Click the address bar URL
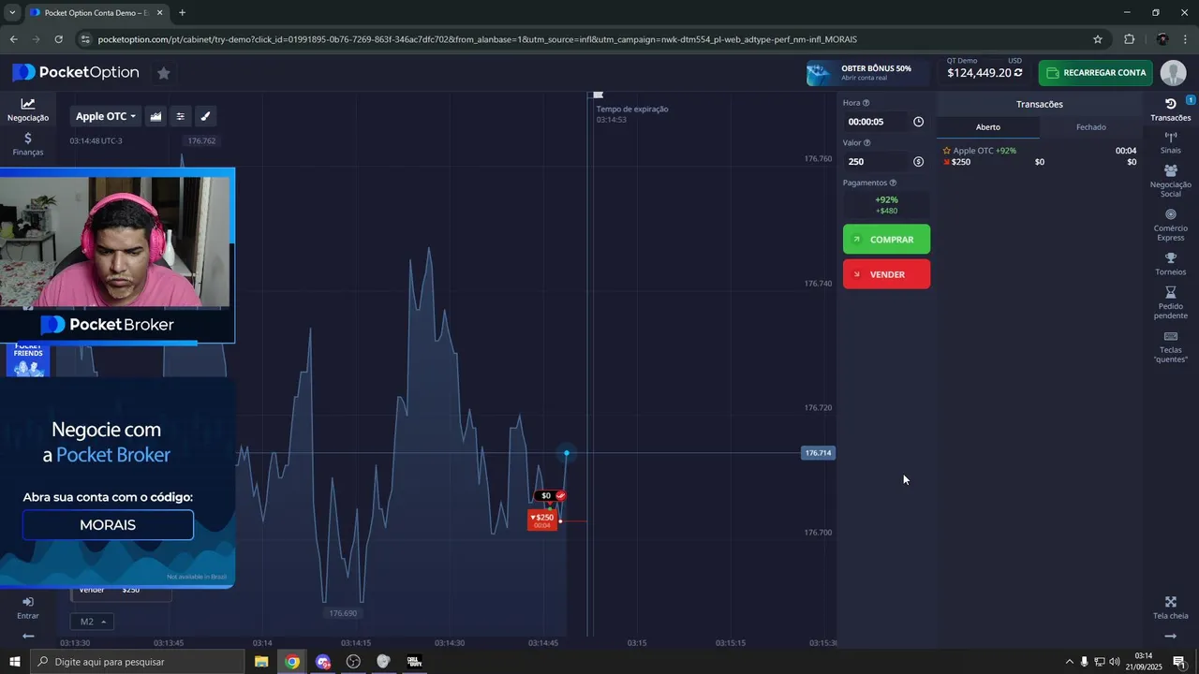This screenshot has width=1199, height=674. [x=477, y=39]
